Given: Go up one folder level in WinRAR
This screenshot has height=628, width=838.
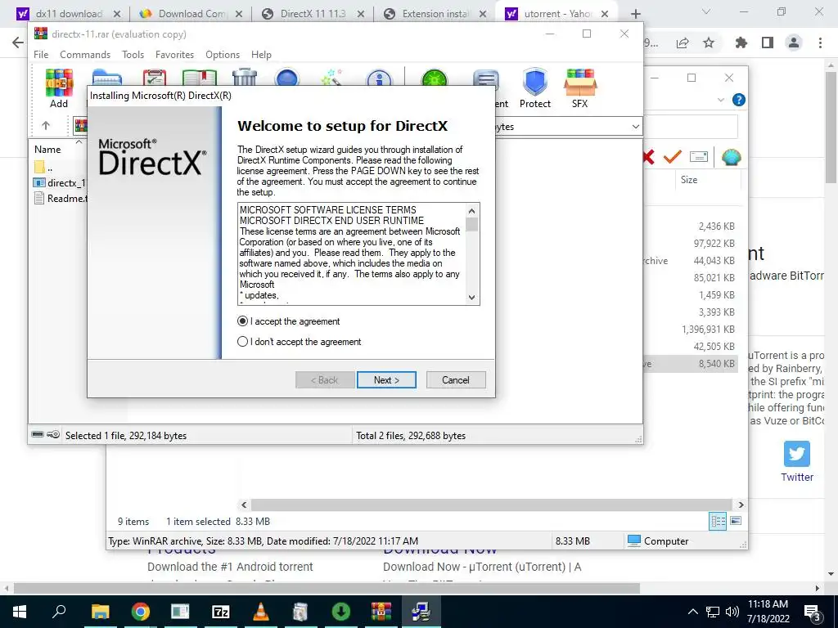Looking at the screenshot, I should coord(46,126).
